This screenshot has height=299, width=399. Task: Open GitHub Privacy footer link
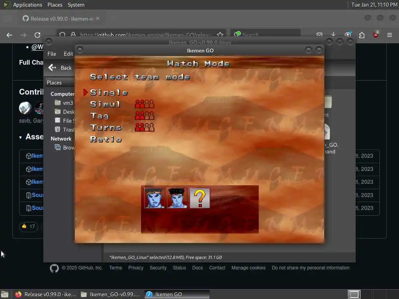point(136,268)
